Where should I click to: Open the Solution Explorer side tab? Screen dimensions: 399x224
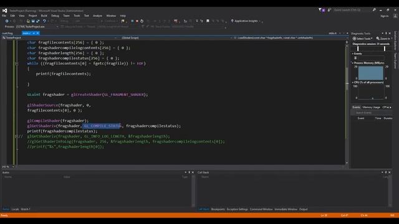pyautogui.click(x=395, y=40)
